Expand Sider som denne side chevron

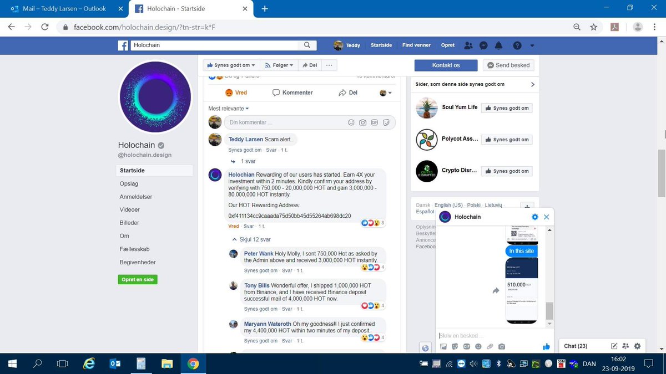[x=533, y=84]
